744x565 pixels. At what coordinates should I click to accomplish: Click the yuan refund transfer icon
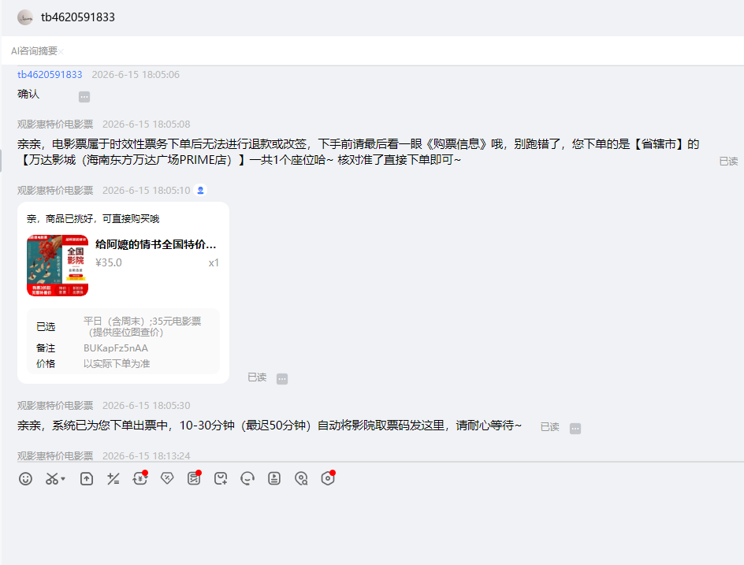[140, 478]
